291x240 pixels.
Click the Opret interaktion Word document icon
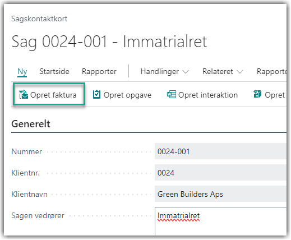coord(172,94)
